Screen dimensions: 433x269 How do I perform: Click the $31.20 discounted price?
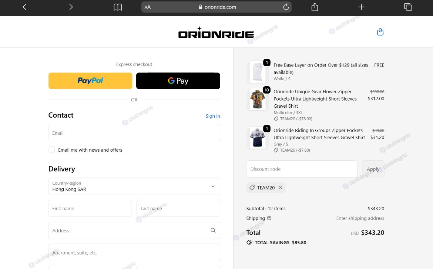377,137
